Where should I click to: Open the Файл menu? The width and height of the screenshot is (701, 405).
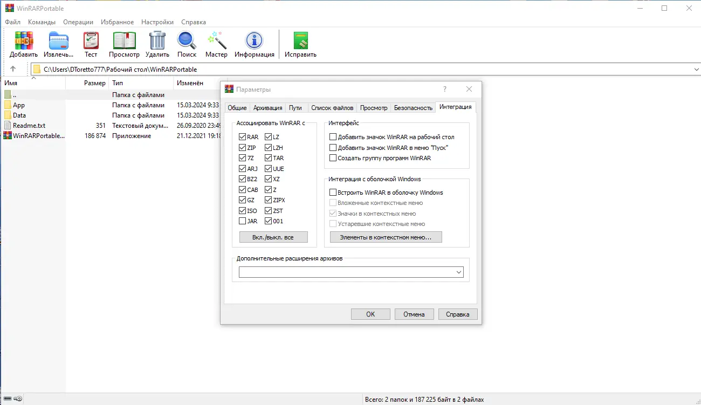[13, 22]
